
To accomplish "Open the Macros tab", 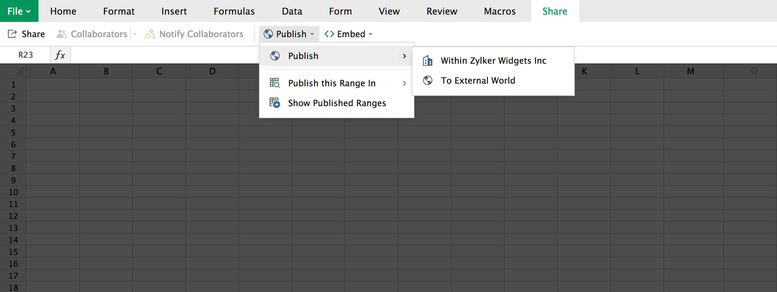I will [499, 11].
